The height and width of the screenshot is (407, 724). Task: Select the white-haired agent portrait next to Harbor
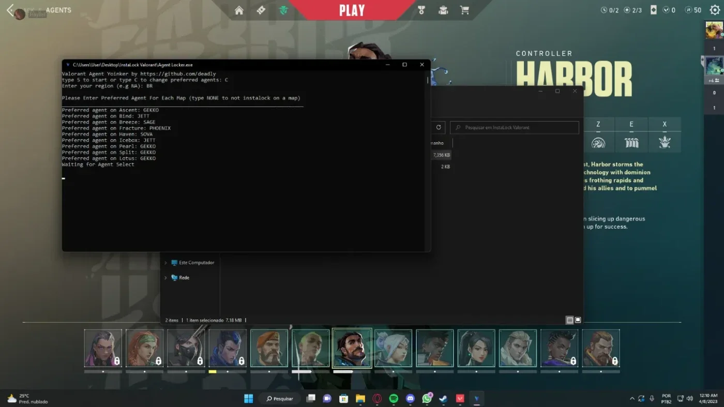click(394, 348)
